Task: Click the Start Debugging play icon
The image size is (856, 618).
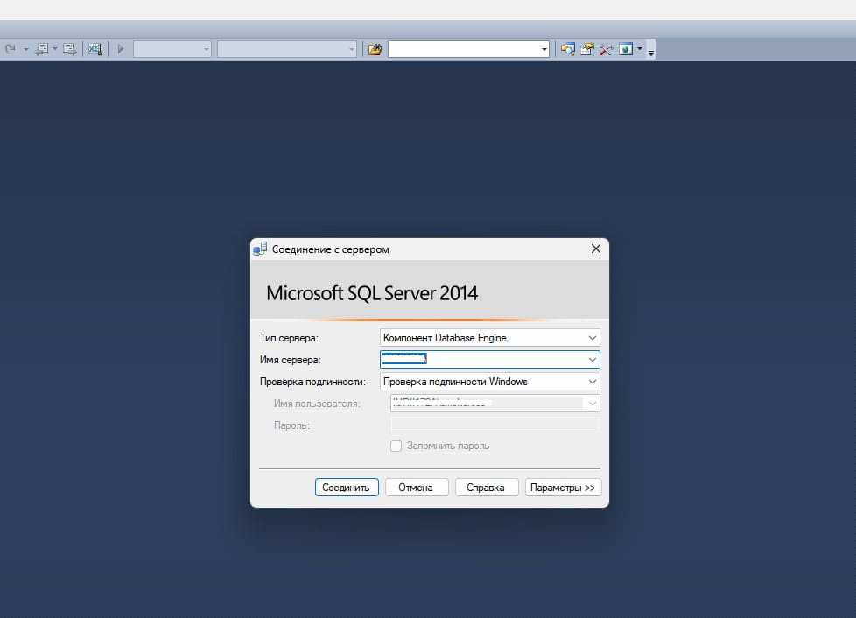Action: (121, 49)
